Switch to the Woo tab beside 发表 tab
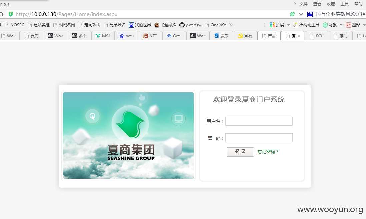Screen dimensions: 366x219 click(198, 36)
